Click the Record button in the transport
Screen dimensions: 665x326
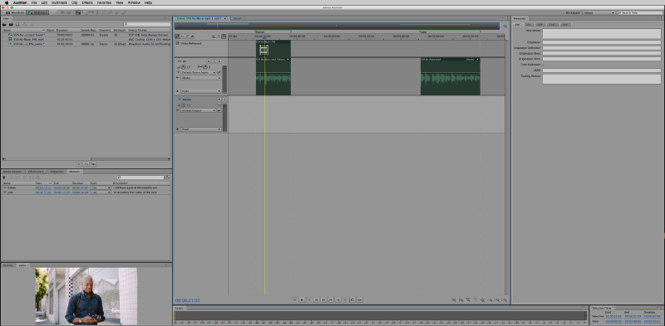click(345, 299)
